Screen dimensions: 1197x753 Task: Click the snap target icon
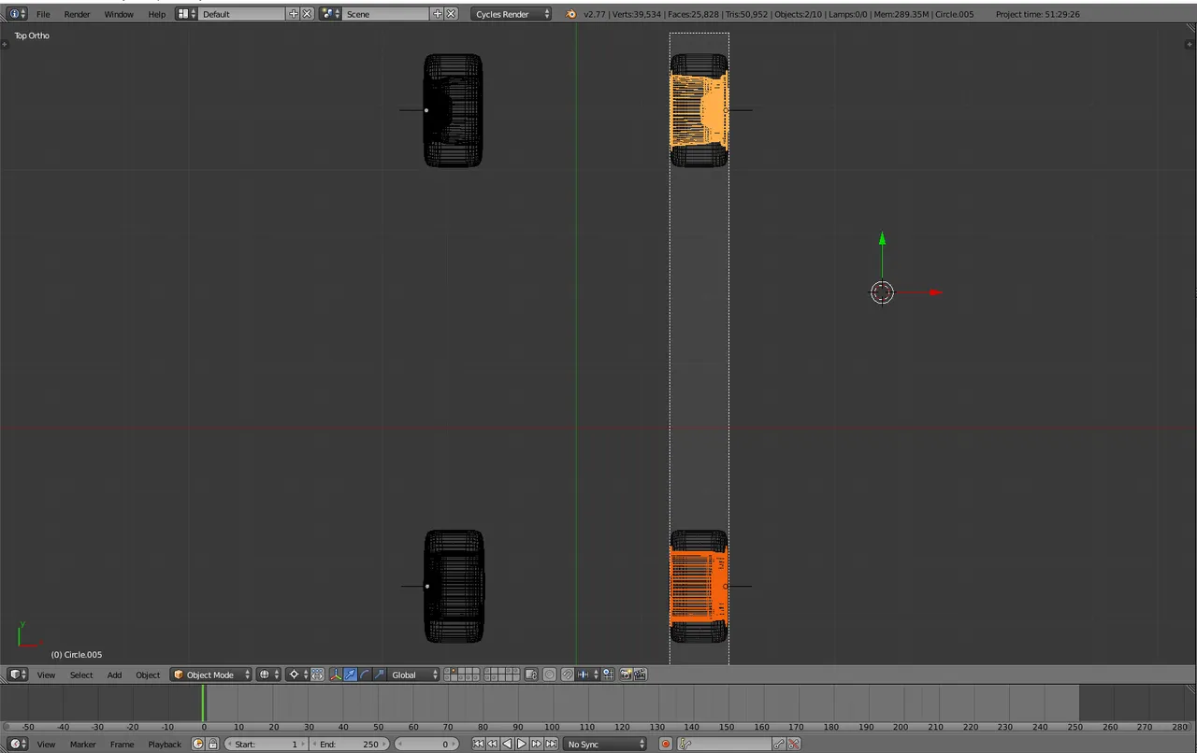pyautogui.click(x=608, y=675)
